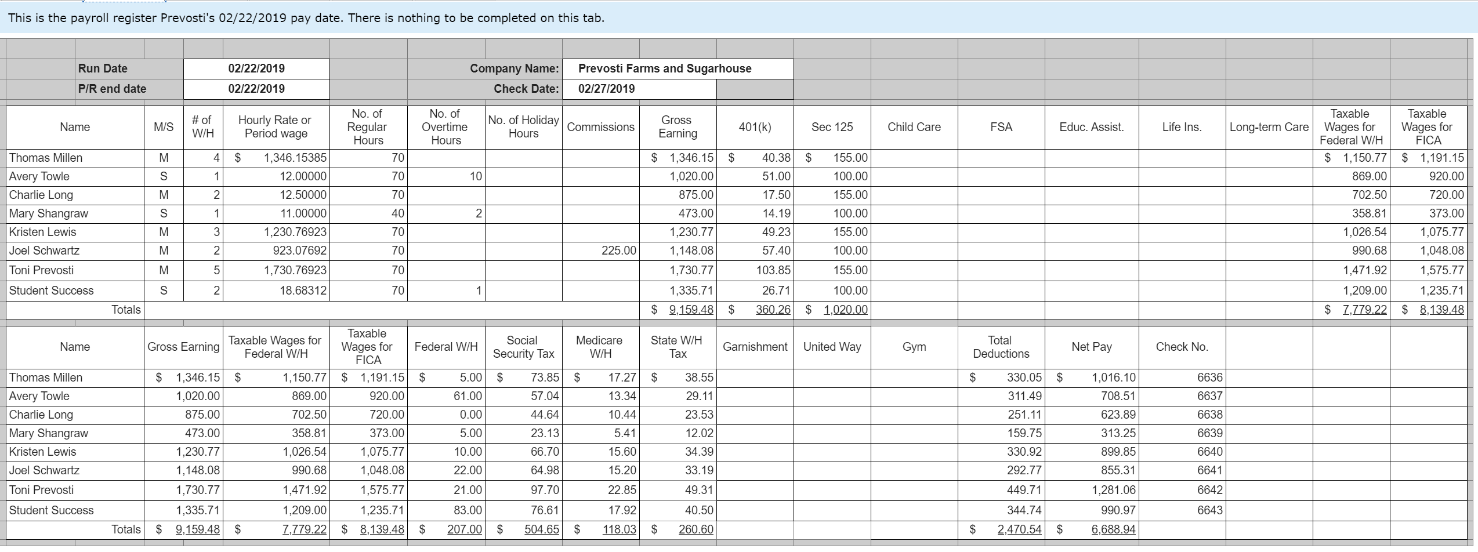The width and height of the screenshot is (1478, 552).
Task: Select Thomas Millen's net pay 1,016.10
Action: coord(1092,377)
